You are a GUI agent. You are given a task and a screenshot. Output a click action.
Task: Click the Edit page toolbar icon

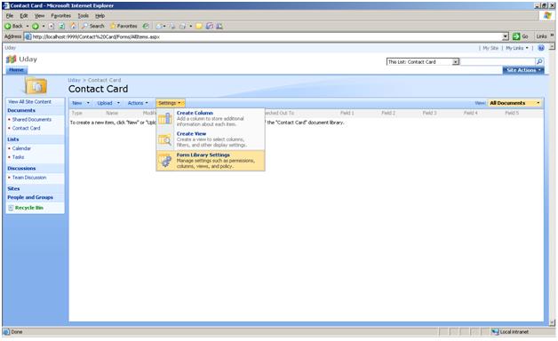coord(182,26)
